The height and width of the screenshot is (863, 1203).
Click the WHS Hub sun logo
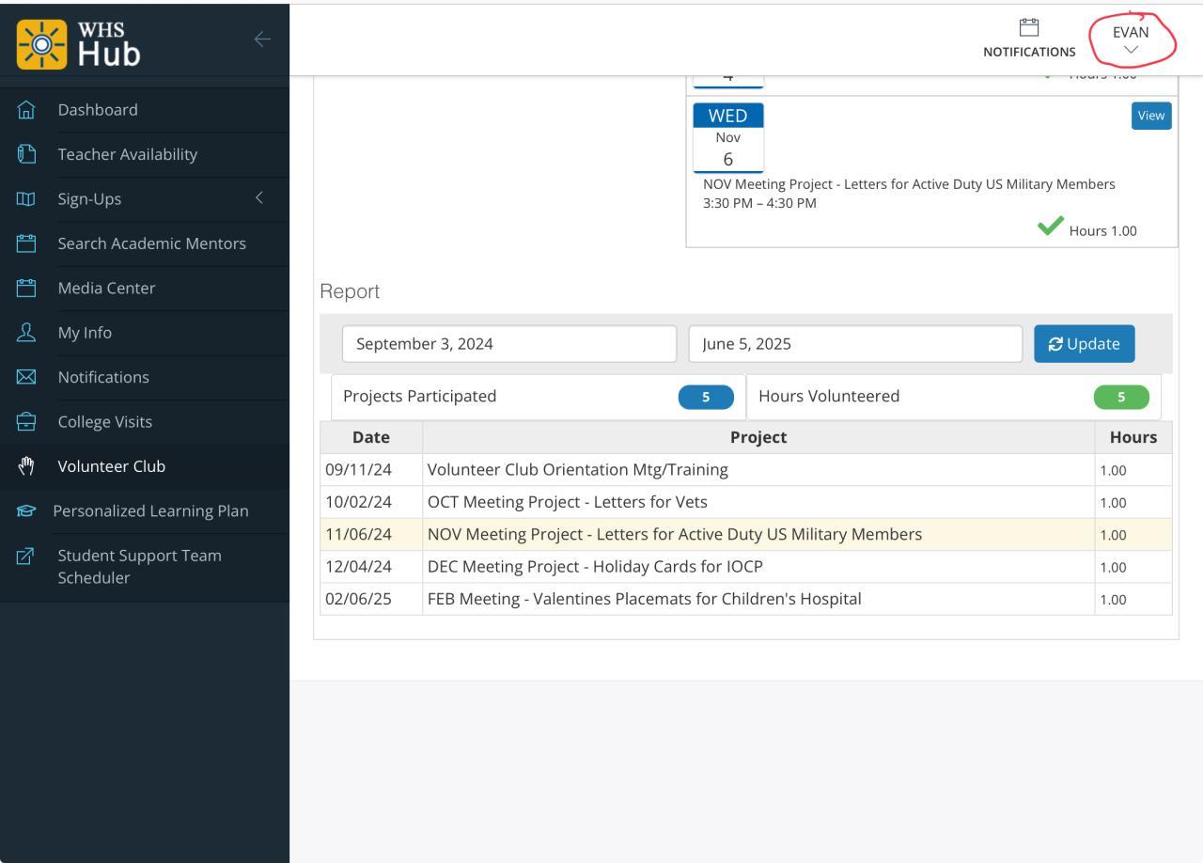coord(42,46)
